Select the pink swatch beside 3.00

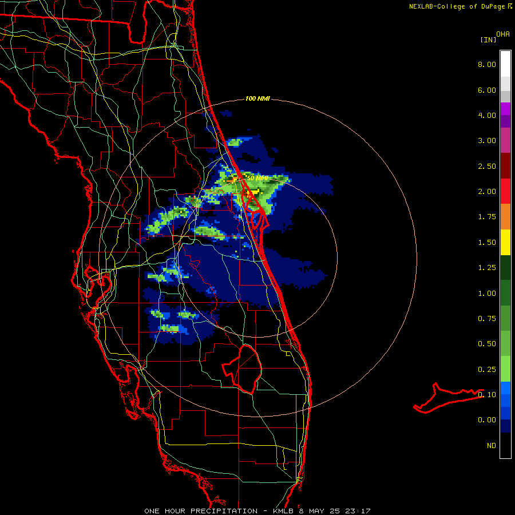point(505,140)
